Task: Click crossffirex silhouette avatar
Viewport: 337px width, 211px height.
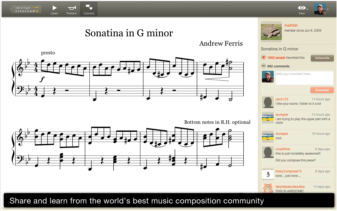Action: (x=268, y=152)
